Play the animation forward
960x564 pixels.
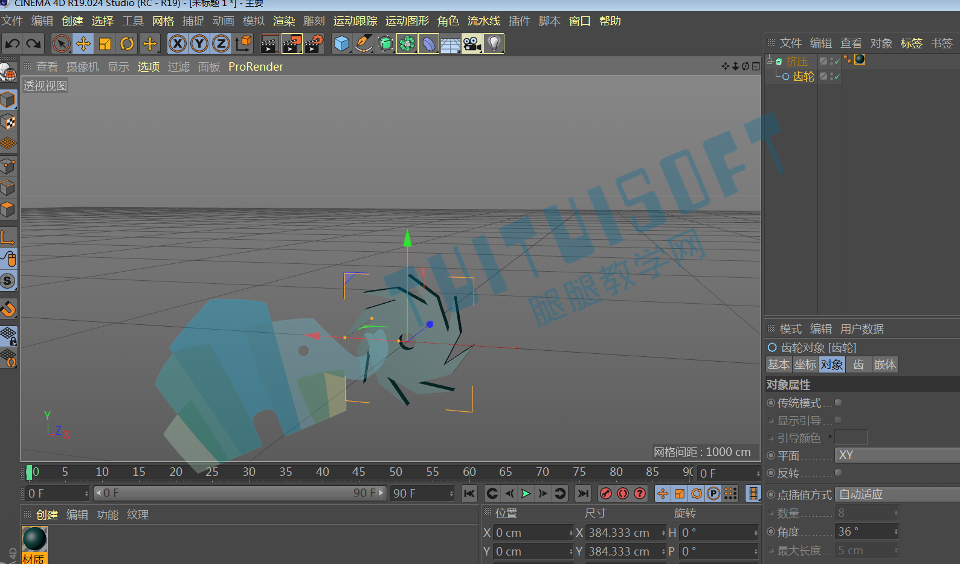(x=526, y=493)
